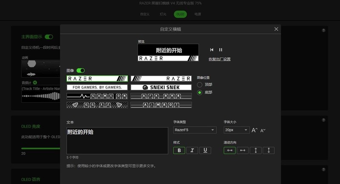340x184 pixels.
Task: Increase font size with larger A icon
Action: [x=255, y=130]
